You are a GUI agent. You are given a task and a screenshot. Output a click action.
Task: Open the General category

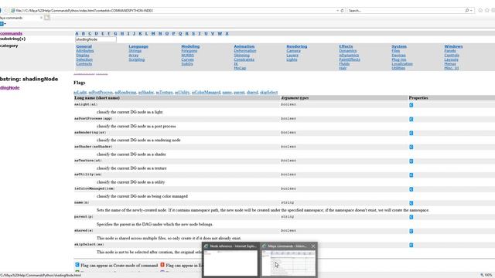84,46
